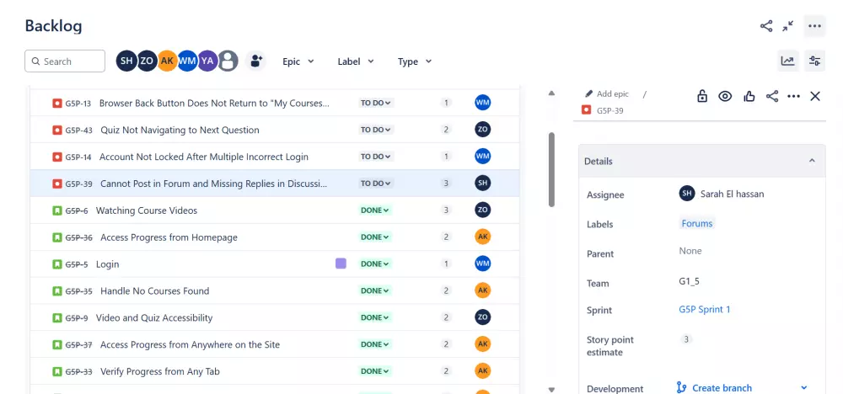The height and width of the screenshot is (394, 843).
Task: Open the G5P-39 breadcrumb key link
Action: coord(610,110)
